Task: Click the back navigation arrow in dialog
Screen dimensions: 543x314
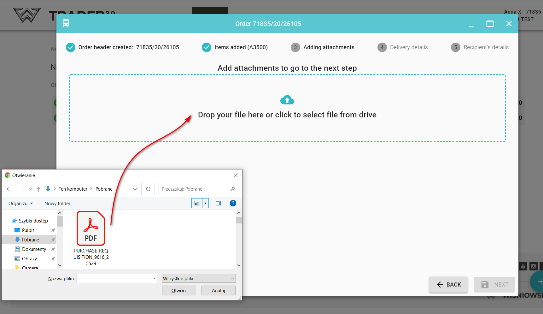Action: (x=9, y=189)
